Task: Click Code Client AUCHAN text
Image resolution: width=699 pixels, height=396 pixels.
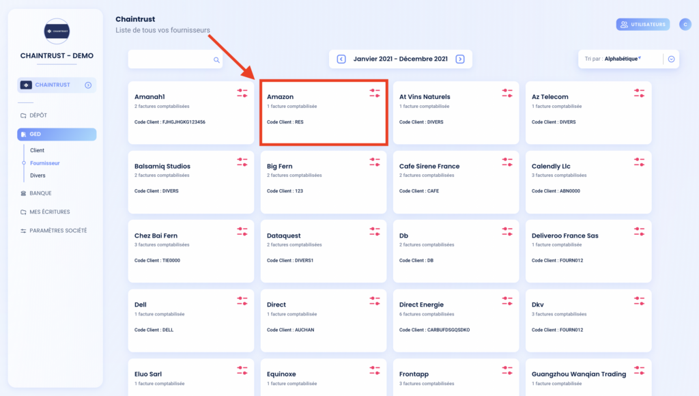Action: click(290, 330)
